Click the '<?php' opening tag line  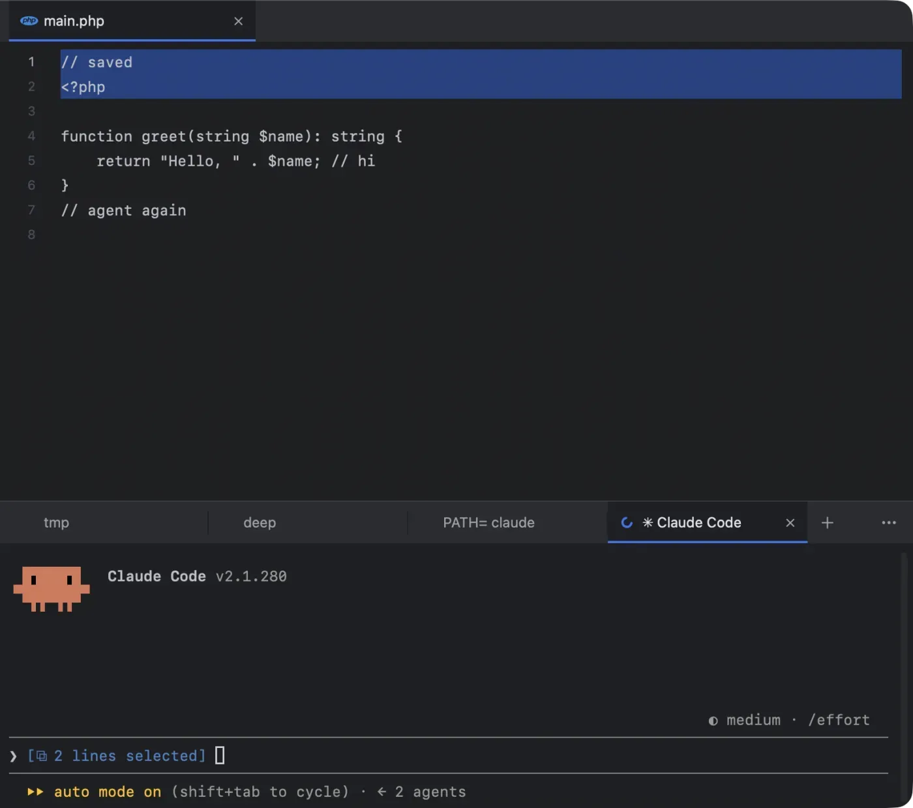pyautogui.click(x=83, y=87)
